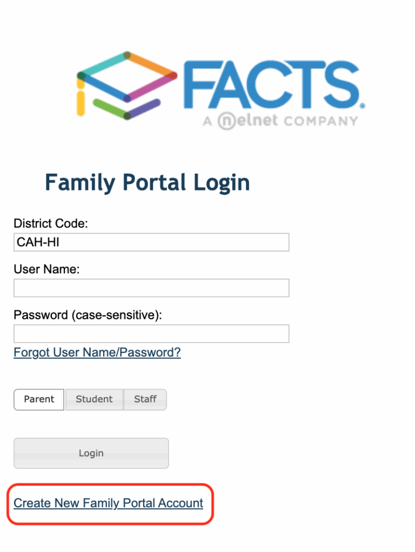Click the Forgot User Name/Password link
The height and width of the screenshot is (552, 415).
pyautogui.click(x=97, y=352)
